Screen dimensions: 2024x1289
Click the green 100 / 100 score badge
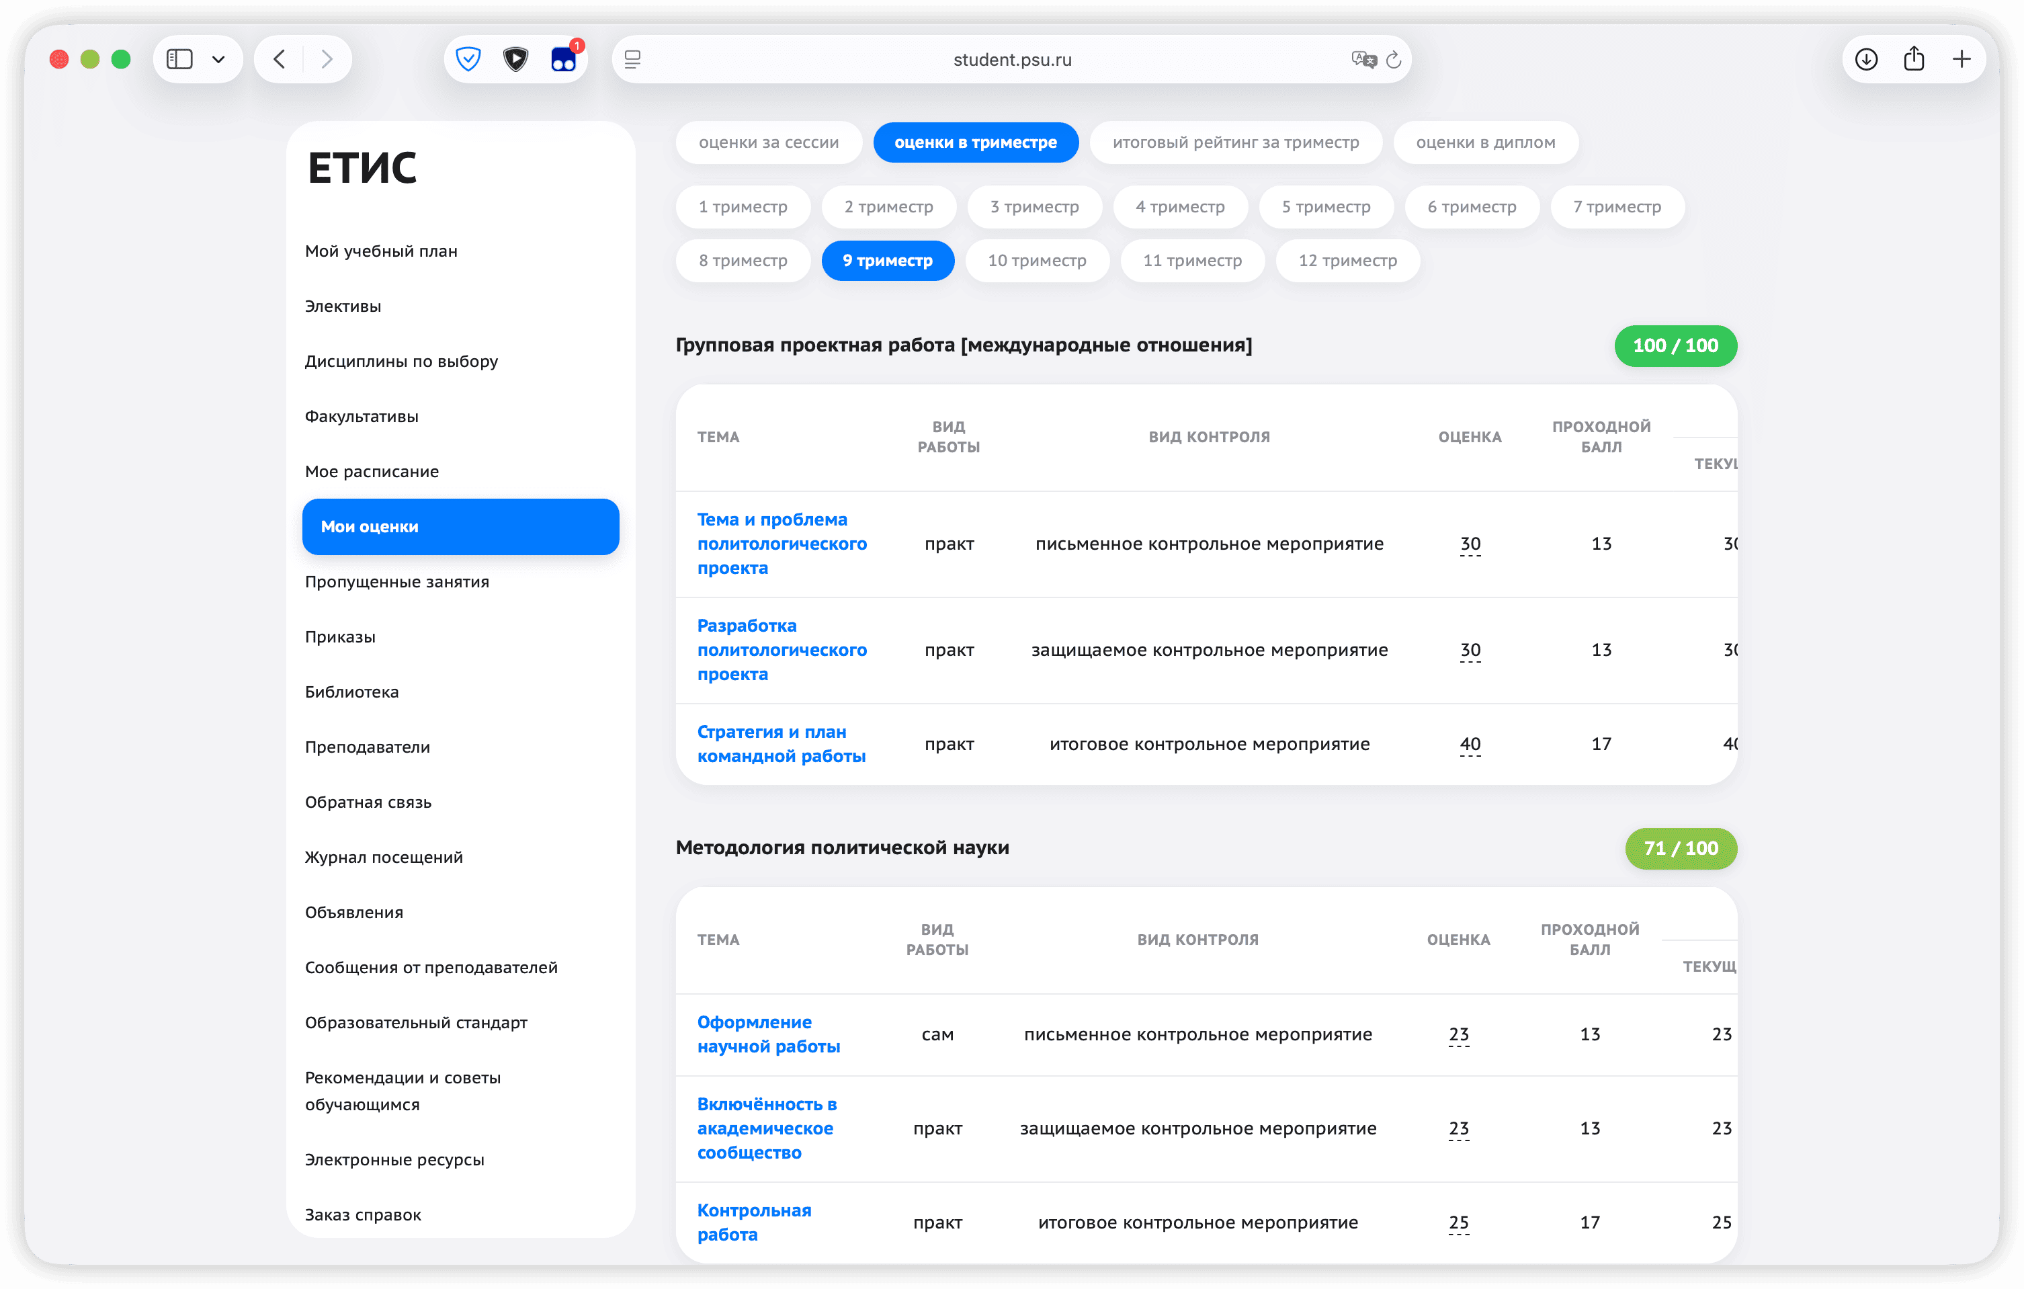1675,345
